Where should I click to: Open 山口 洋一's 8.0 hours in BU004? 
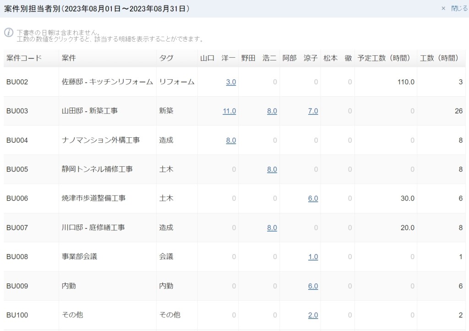point(231,140)
